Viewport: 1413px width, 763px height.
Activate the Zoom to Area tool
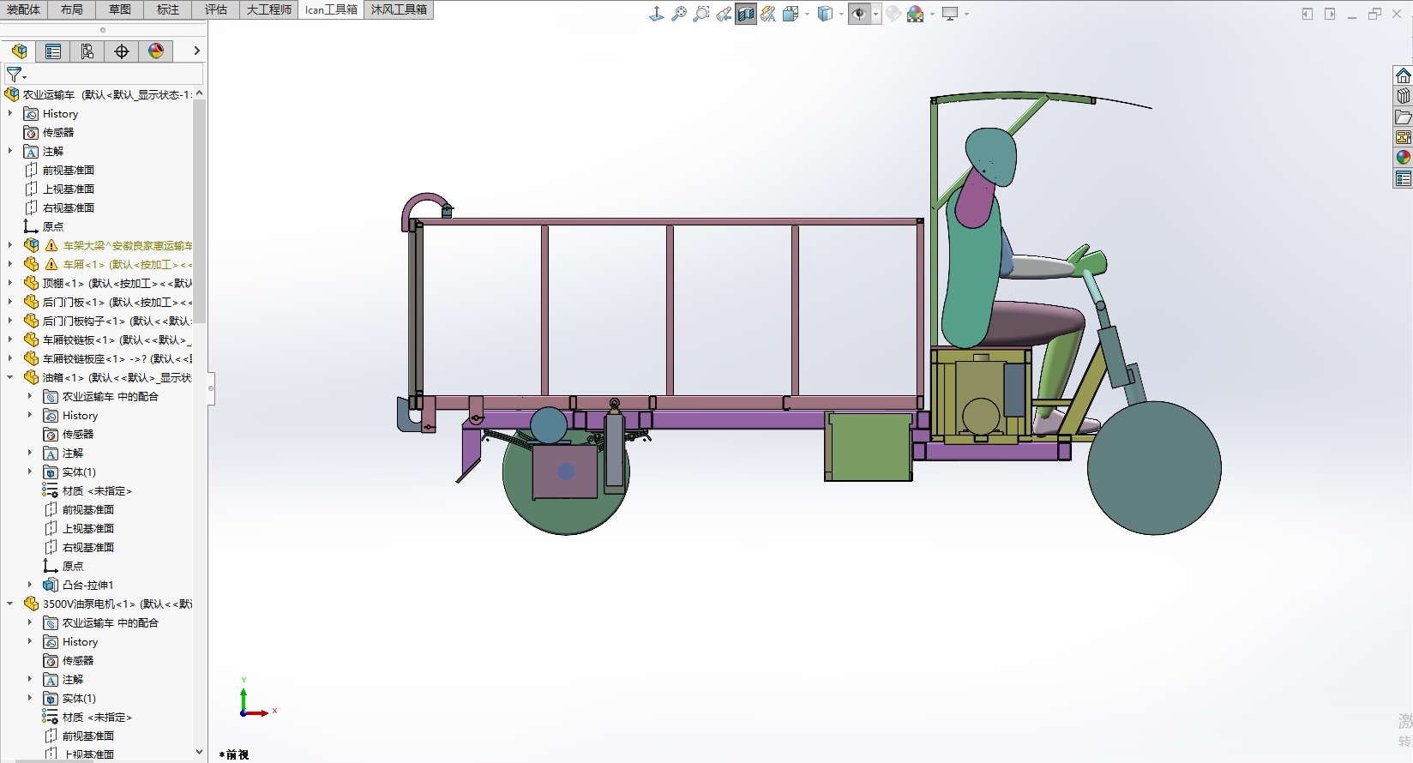pyautogui.click(x=701, y=14)
